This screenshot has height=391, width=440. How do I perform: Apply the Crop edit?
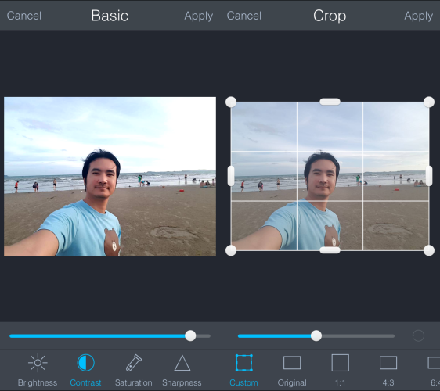pos(418,16)
